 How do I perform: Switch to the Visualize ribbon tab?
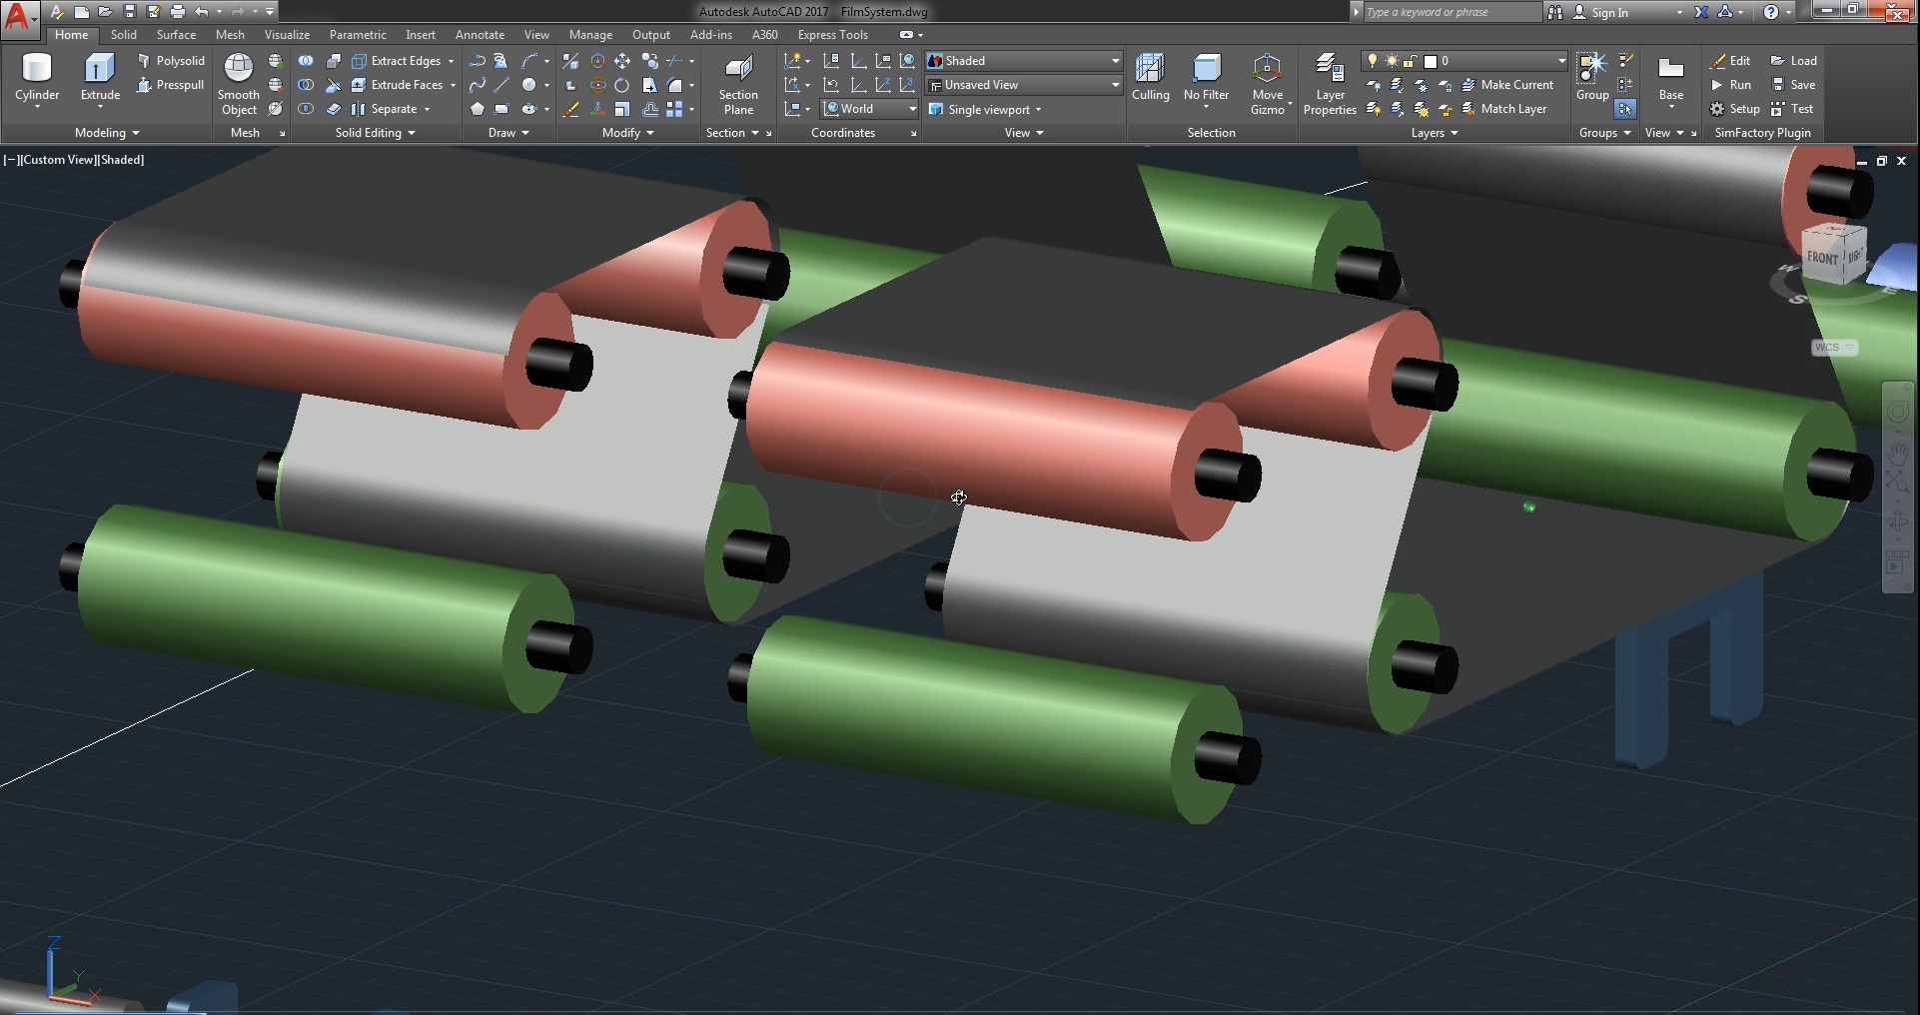(287, 35)
